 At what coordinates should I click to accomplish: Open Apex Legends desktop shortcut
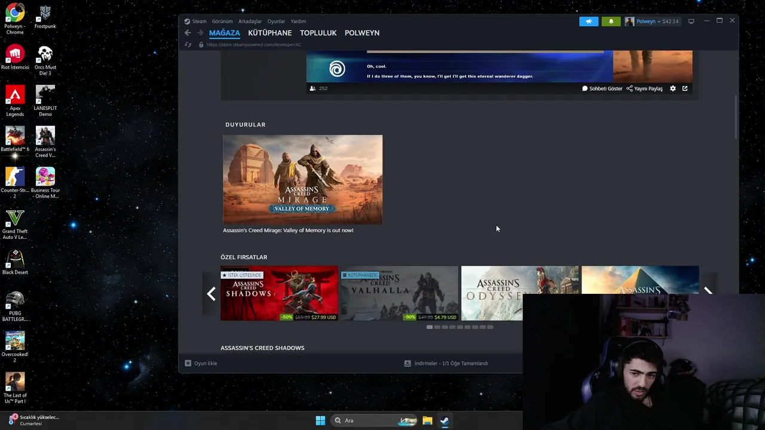coord(15,102)
